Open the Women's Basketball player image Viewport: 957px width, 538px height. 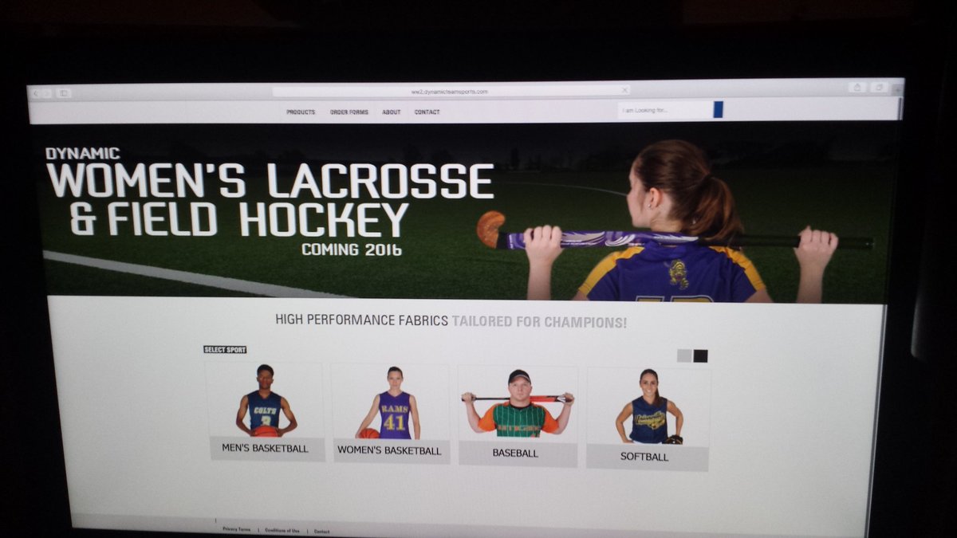[x=390, y=402]
